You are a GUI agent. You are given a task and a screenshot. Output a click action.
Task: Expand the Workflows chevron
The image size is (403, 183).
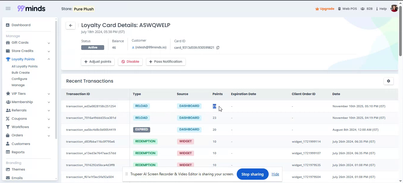[49, 127]
